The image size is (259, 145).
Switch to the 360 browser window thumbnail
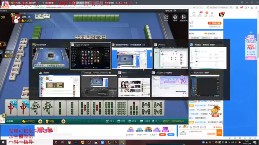pos(132,56)
